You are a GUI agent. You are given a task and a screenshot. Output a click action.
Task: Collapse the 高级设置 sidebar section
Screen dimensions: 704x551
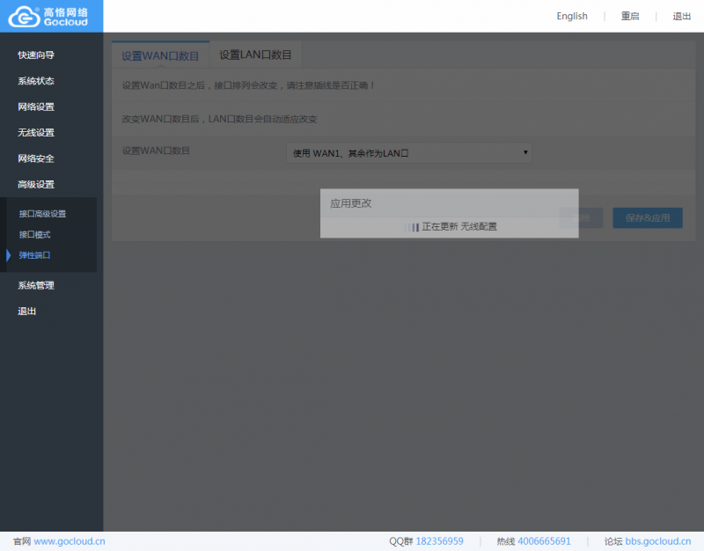point(36,185)
